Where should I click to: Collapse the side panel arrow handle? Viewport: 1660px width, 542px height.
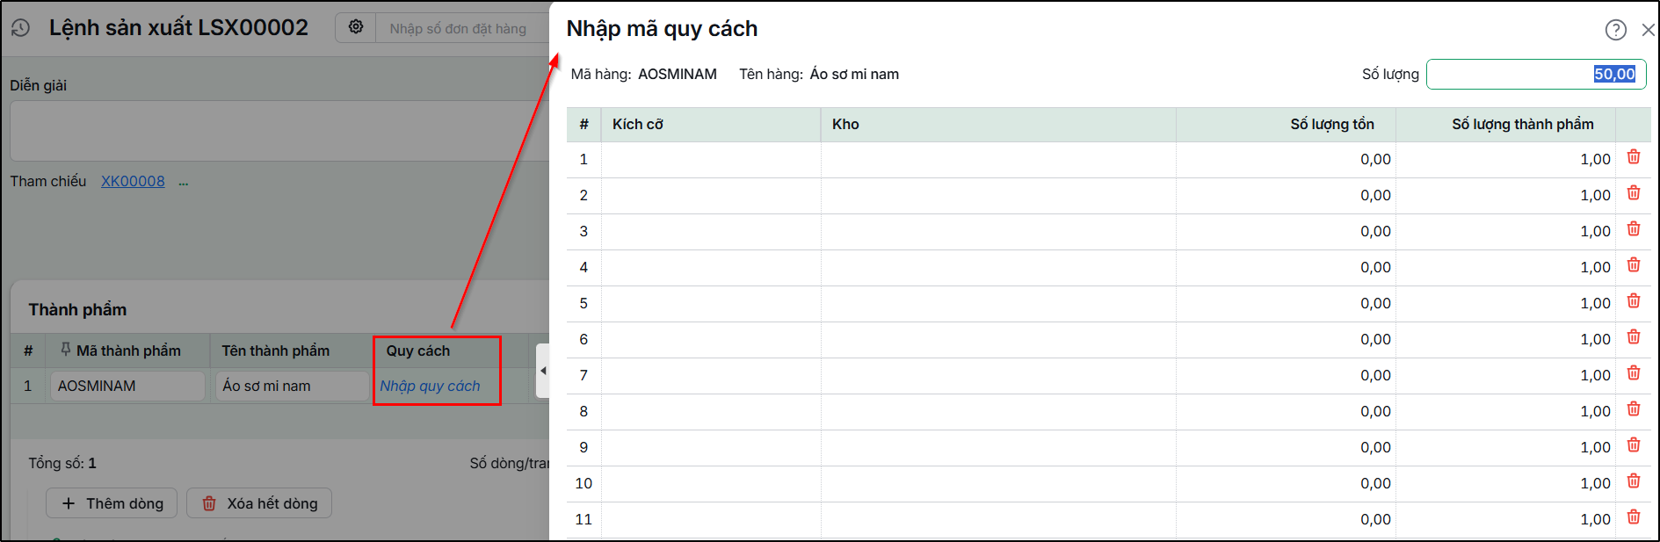(543, 371)
